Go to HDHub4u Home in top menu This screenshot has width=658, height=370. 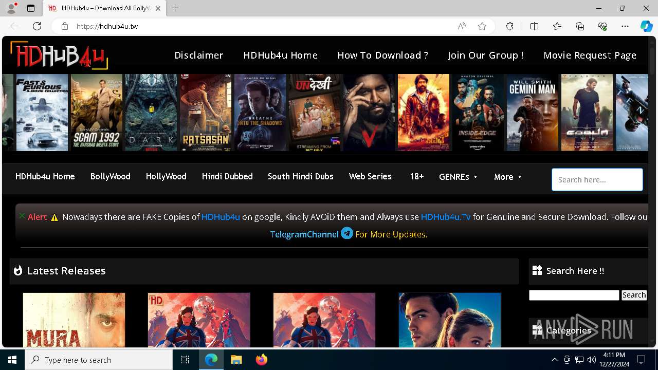coord(281,55)
